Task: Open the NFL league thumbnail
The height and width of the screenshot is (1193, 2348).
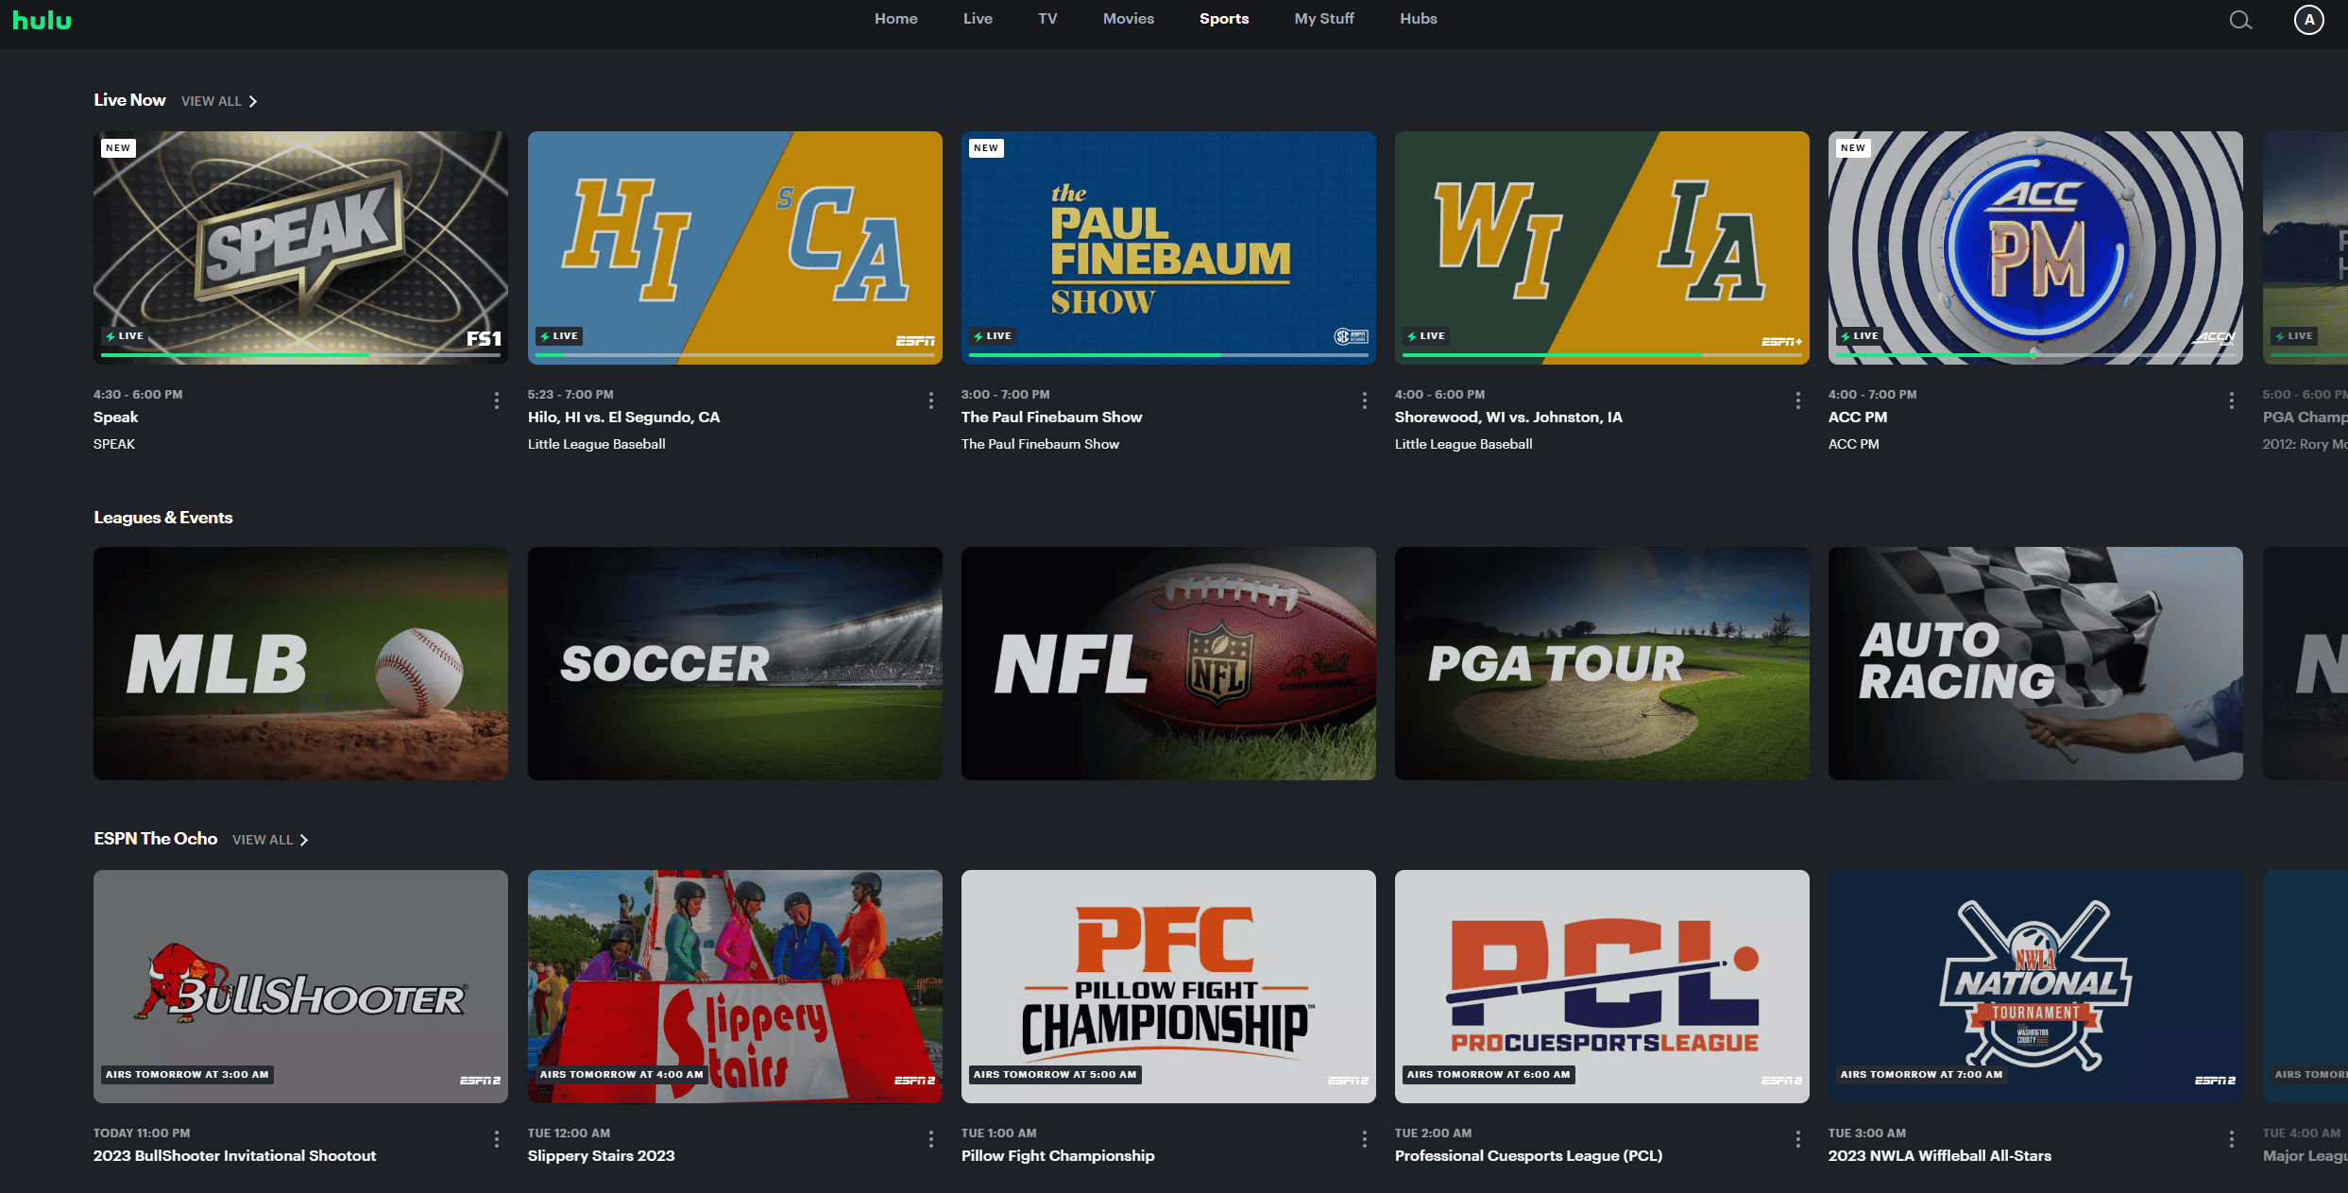Action: (1168, 663)
